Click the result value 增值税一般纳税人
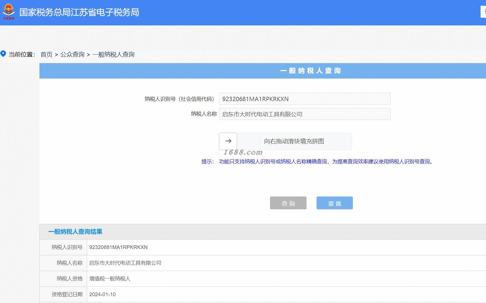 (x=110, y=279)
